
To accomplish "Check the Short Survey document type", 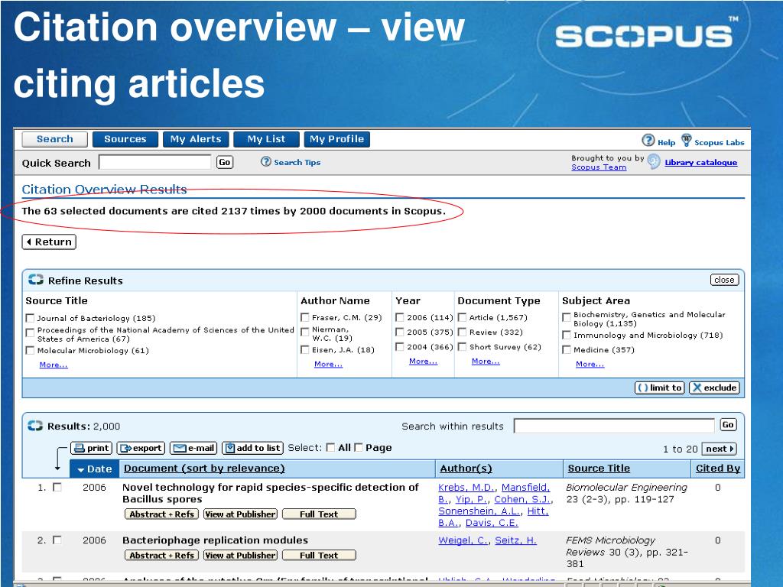I will point(462,347).
